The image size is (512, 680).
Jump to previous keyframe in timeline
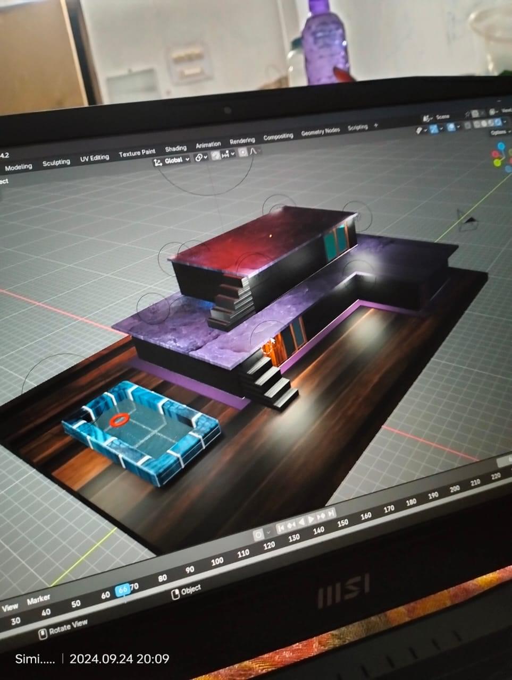pyautogui.click(x=291, y=525)
